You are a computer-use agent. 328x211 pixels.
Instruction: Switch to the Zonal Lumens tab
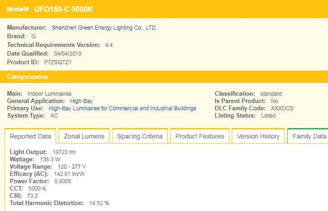pos(84,136)
